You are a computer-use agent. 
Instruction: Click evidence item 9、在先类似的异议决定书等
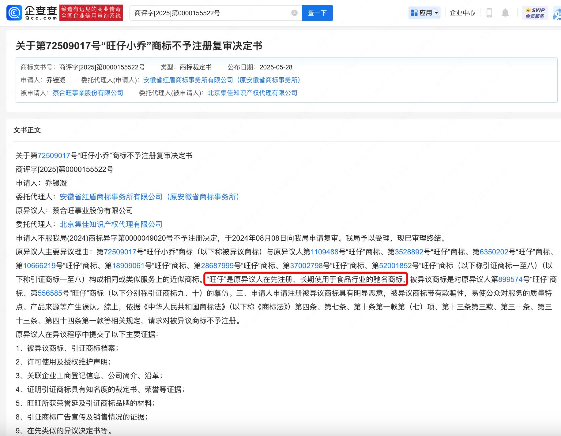point(64,431)
